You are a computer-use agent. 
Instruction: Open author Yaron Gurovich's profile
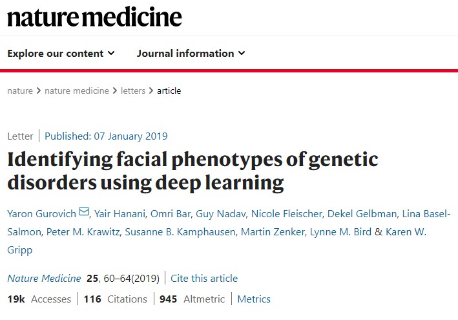[41, 214]
